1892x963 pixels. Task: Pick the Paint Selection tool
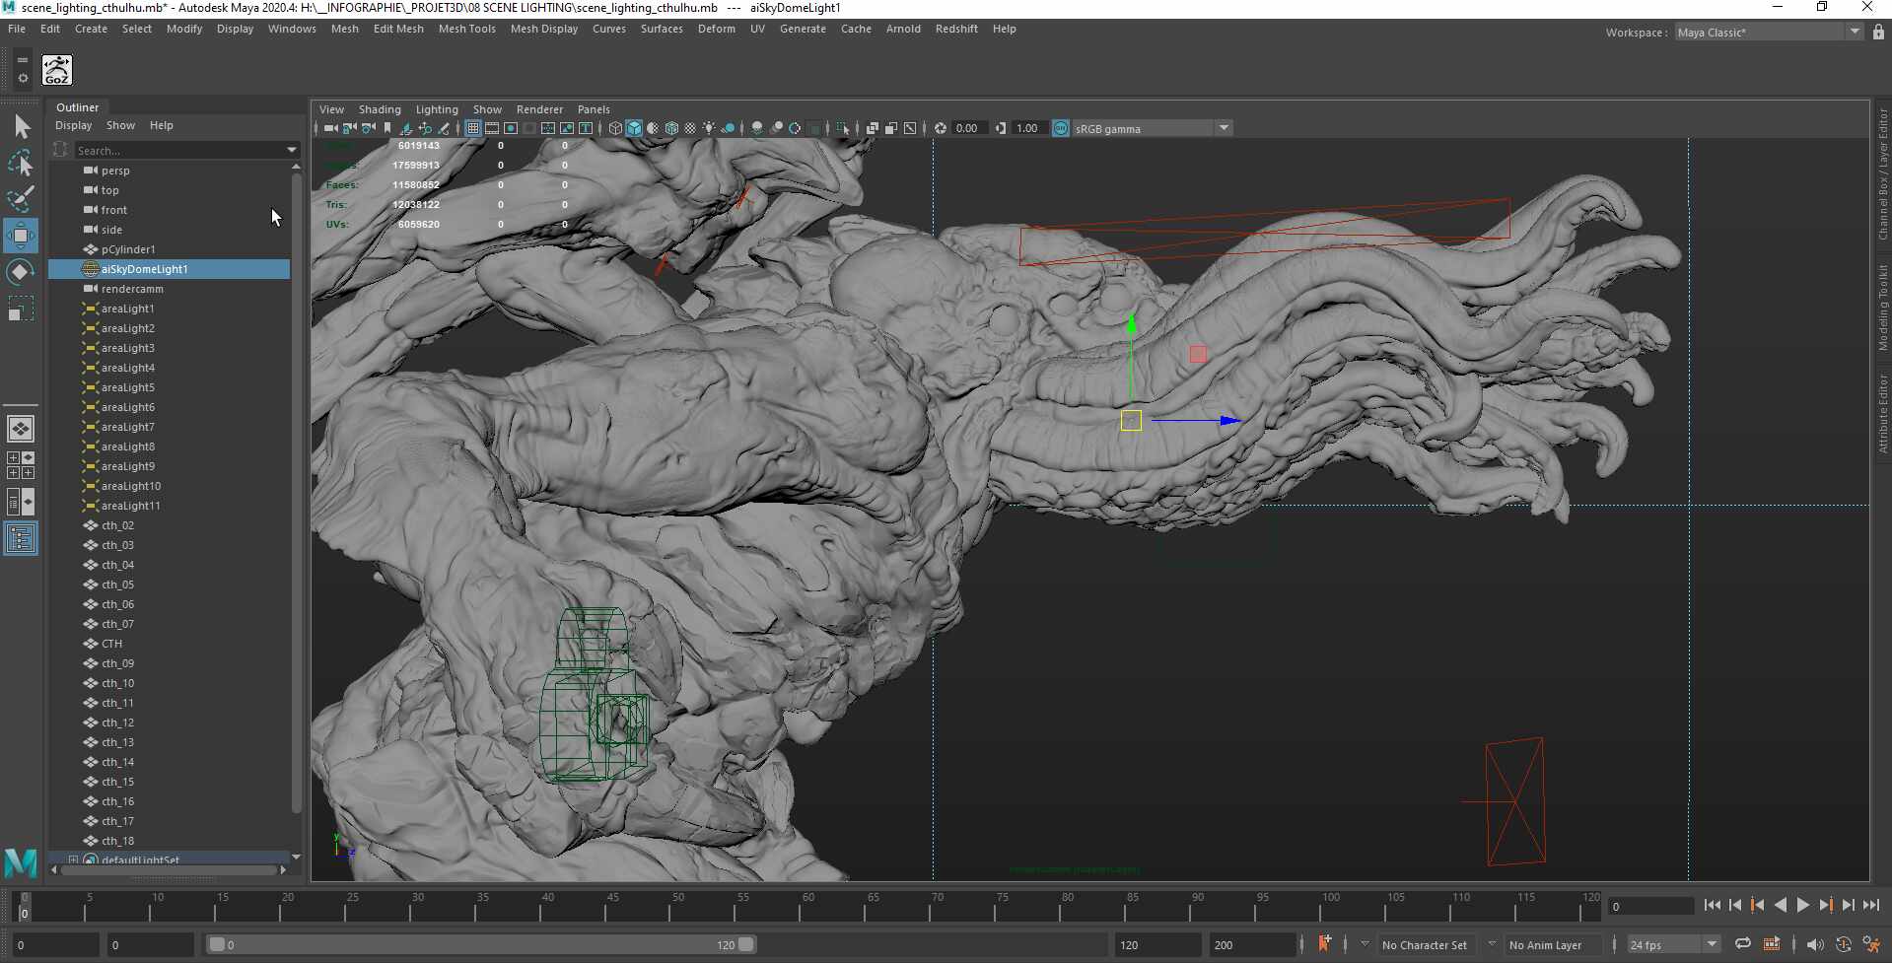point(22,199)
